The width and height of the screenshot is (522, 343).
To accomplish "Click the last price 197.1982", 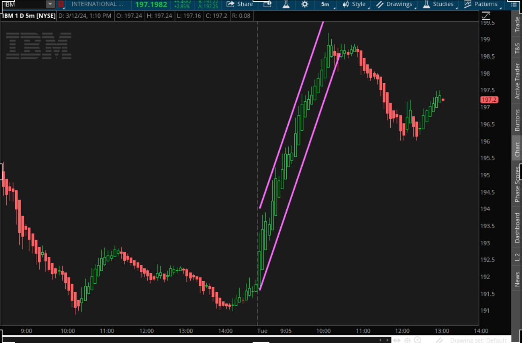I will pos(151,5).
